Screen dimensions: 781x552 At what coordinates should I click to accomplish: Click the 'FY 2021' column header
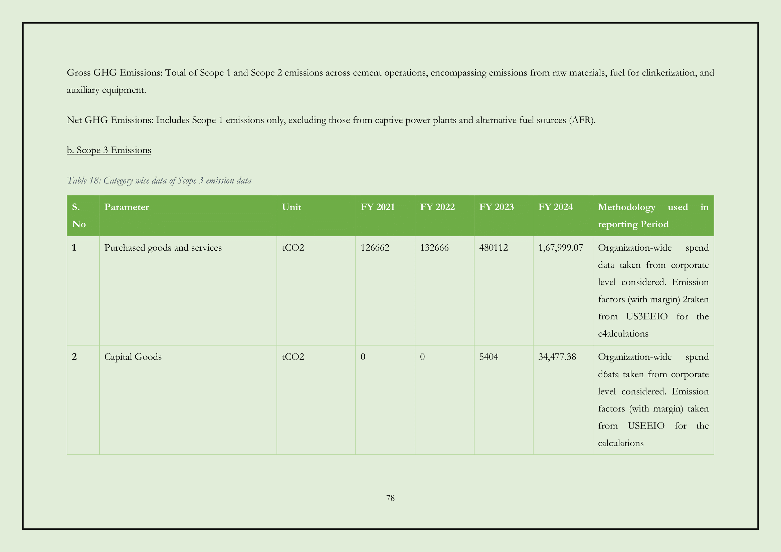(x=378, y=207)
